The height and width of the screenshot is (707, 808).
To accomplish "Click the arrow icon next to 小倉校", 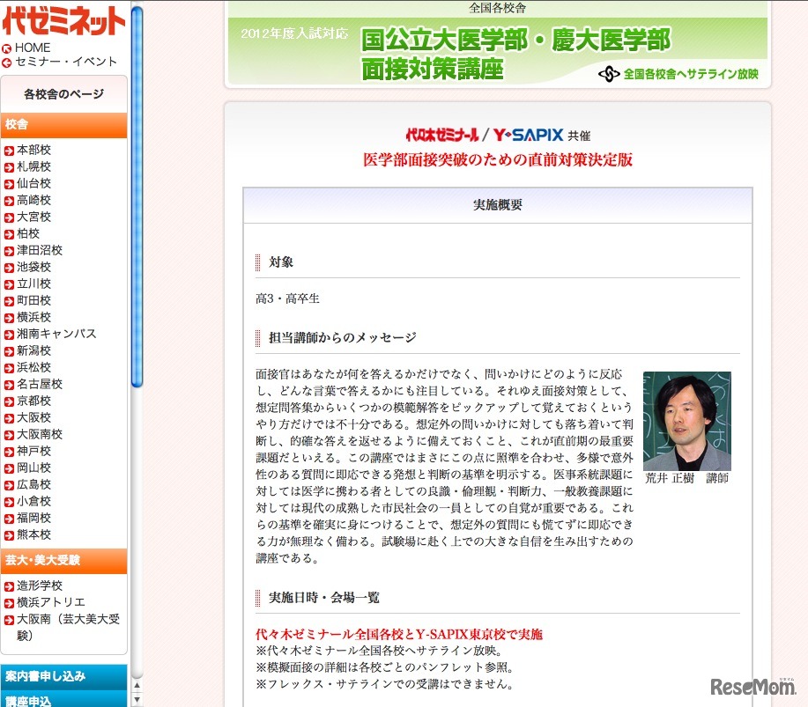I will (x=9, y=503).
